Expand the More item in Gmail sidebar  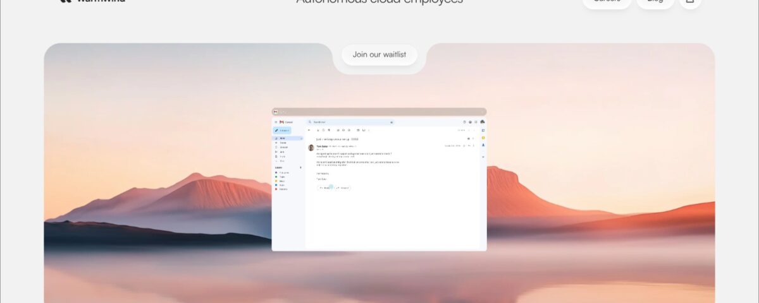click(282, 161)
